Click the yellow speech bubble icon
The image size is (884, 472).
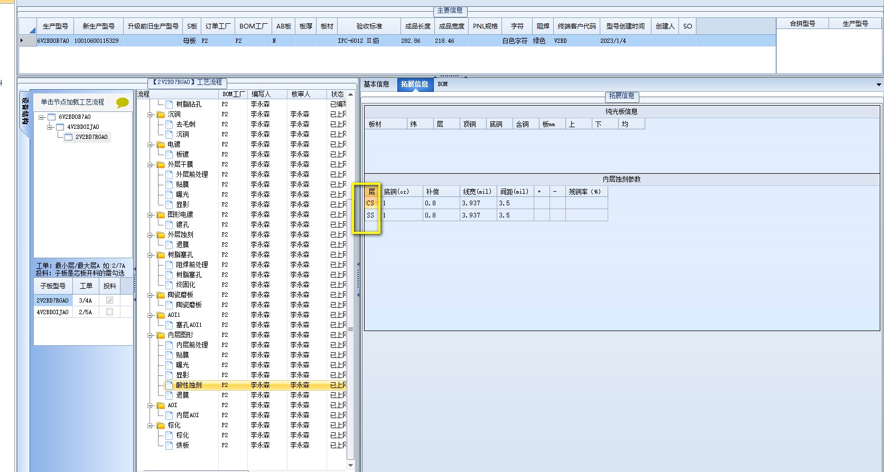coord(123,102)
